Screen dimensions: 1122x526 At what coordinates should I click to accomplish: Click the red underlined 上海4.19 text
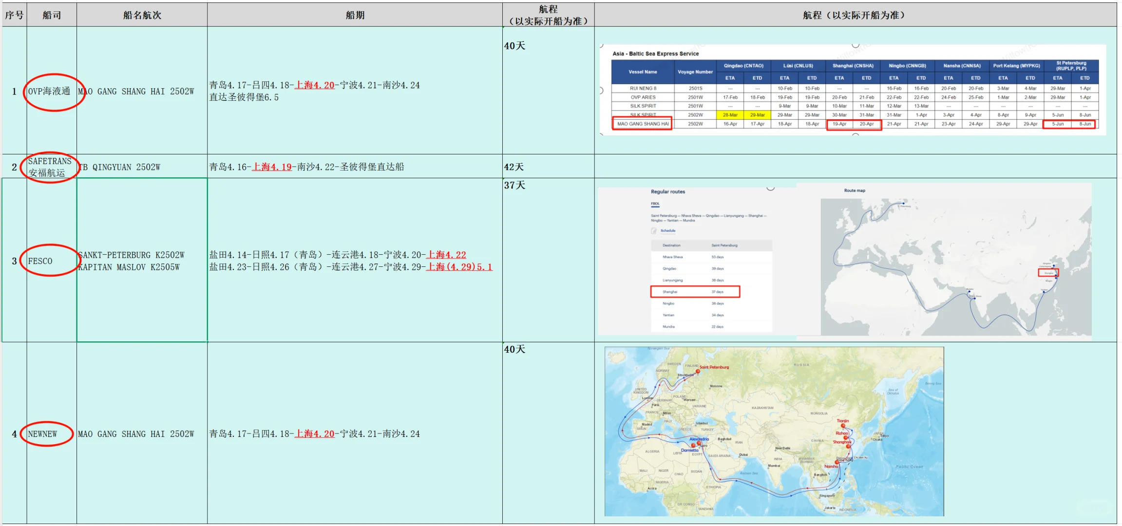pos(272,167)
